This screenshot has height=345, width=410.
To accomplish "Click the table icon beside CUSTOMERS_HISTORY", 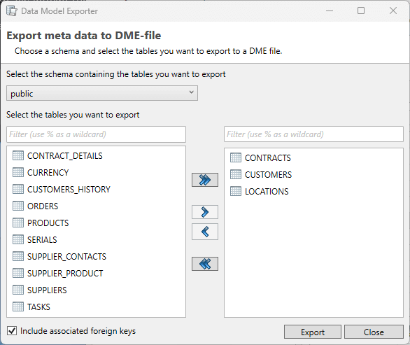I will (18, 189).
